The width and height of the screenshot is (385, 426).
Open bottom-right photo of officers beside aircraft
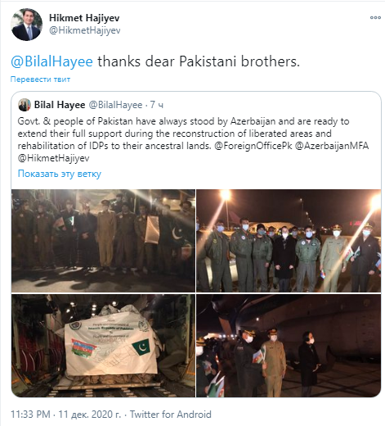289,346
